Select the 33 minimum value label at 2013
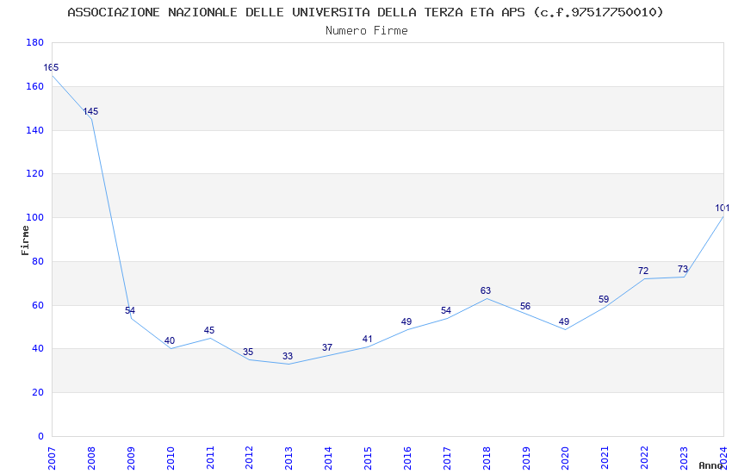The image size is (732, 474). (x=288, y=356)
